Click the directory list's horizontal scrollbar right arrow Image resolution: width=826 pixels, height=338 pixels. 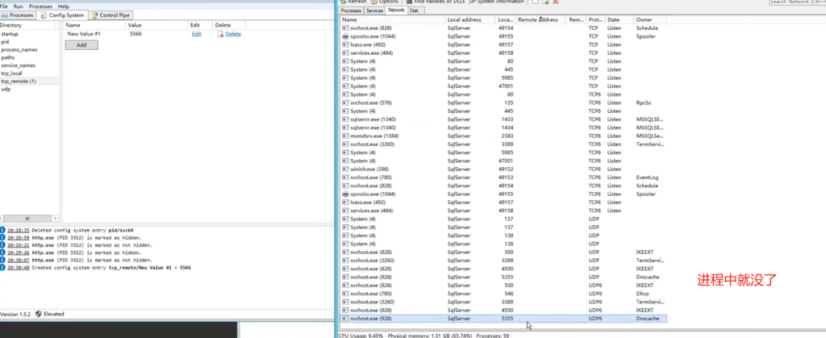(56, 218)
